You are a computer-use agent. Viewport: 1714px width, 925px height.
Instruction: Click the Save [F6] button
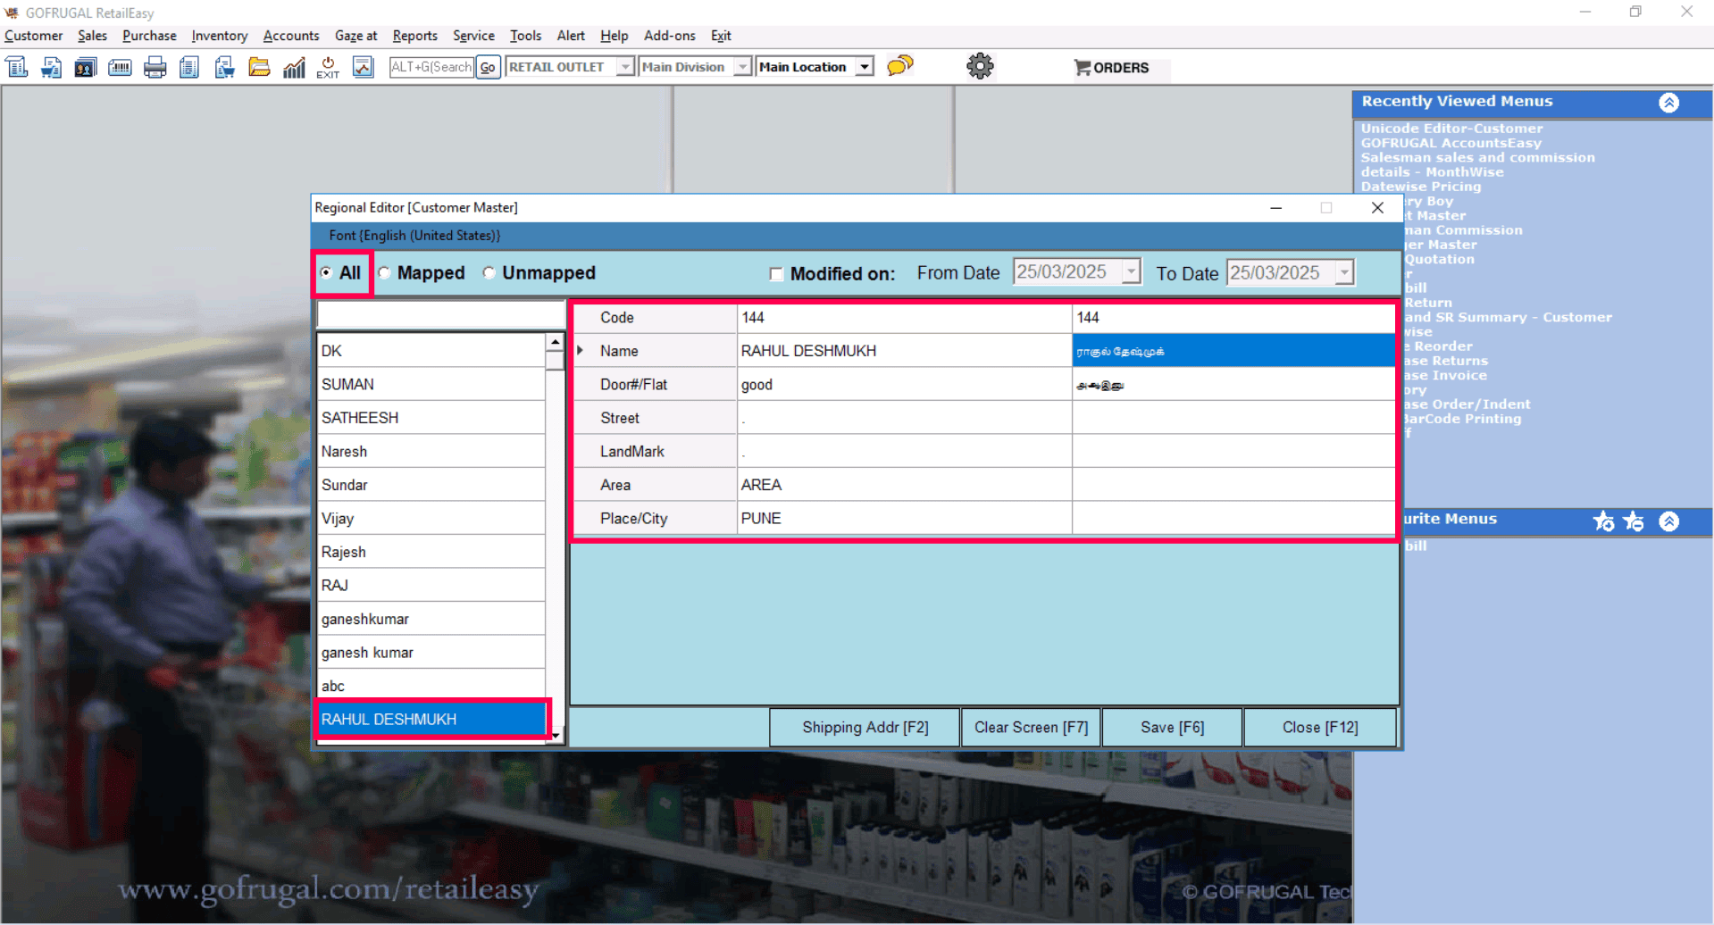1172,727
